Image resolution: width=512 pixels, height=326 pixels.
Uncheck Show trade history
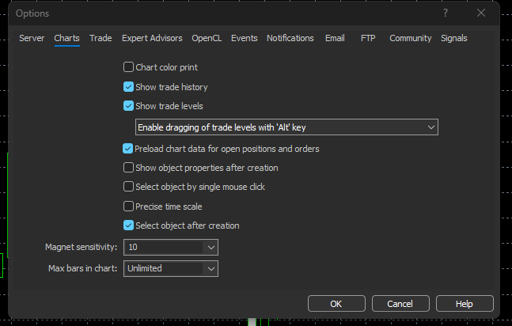[x=129, y=87]
